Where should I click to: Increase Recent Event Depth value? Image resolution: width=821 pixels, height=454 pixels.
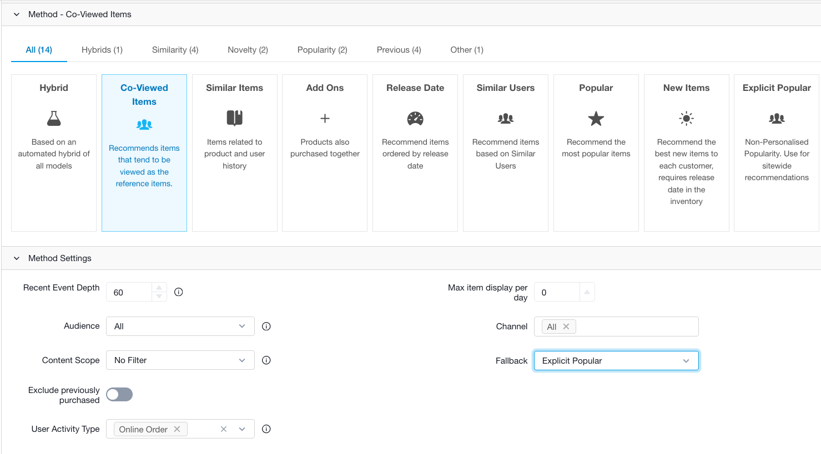pyautogui.click(x=159, y=288)
